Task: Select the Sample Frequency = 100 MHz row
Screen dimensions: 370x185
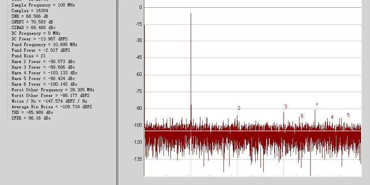Action: pos(43,5)
